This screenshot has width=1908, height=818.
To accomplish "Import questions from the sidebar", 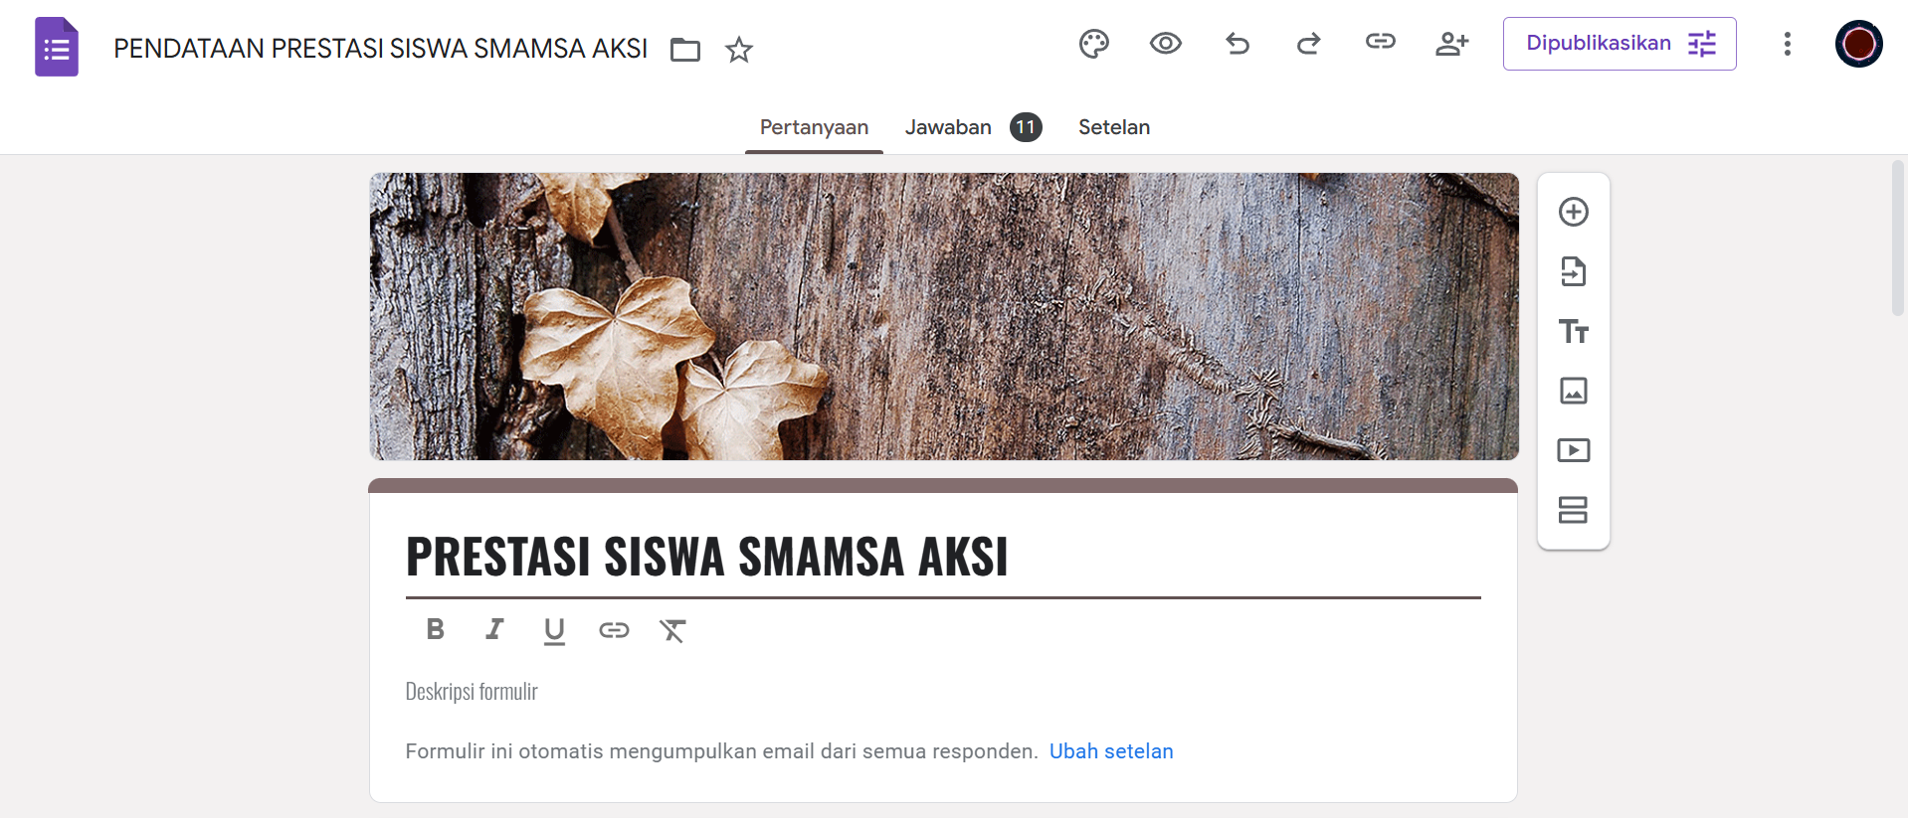I will click(x=1573, y=271).
